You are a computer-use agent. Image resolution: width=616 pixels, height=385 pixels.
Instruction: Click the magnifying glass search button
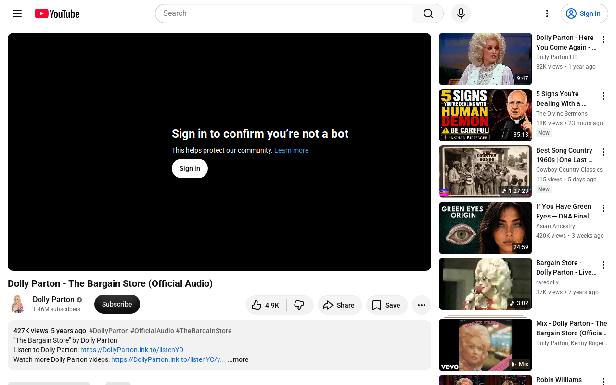pyautogui.click(x=428, y=13)
